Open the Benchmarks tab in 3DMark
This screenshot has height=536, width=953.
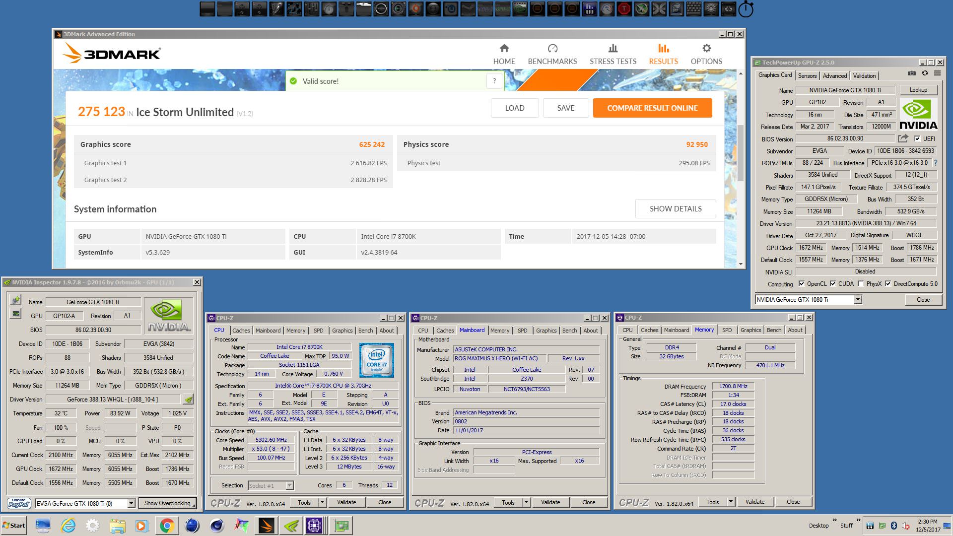[x=552, y=54]
